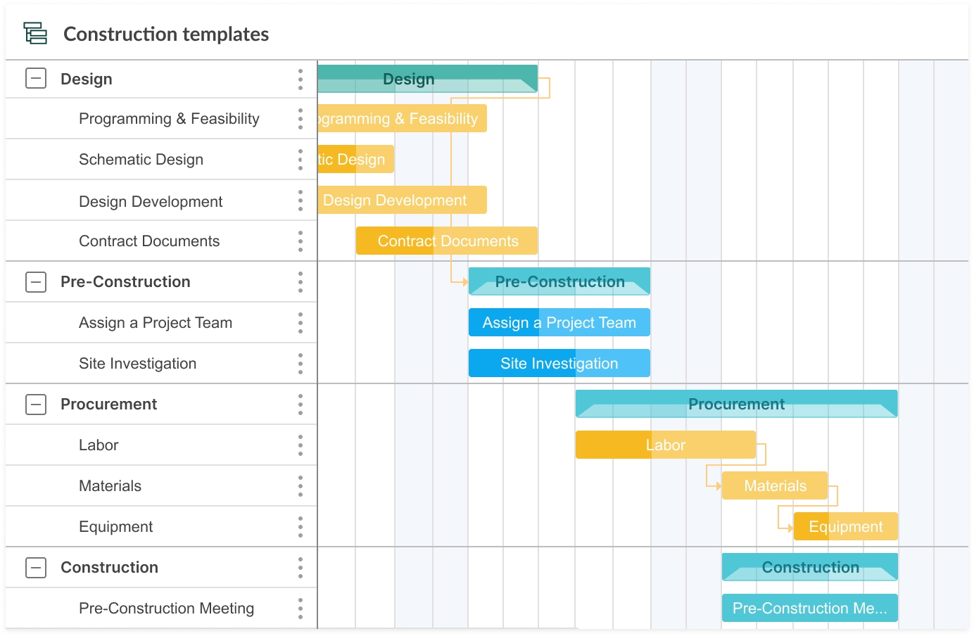Open the Contract Documents options menu
974x636 pixels.
[301, 241]
